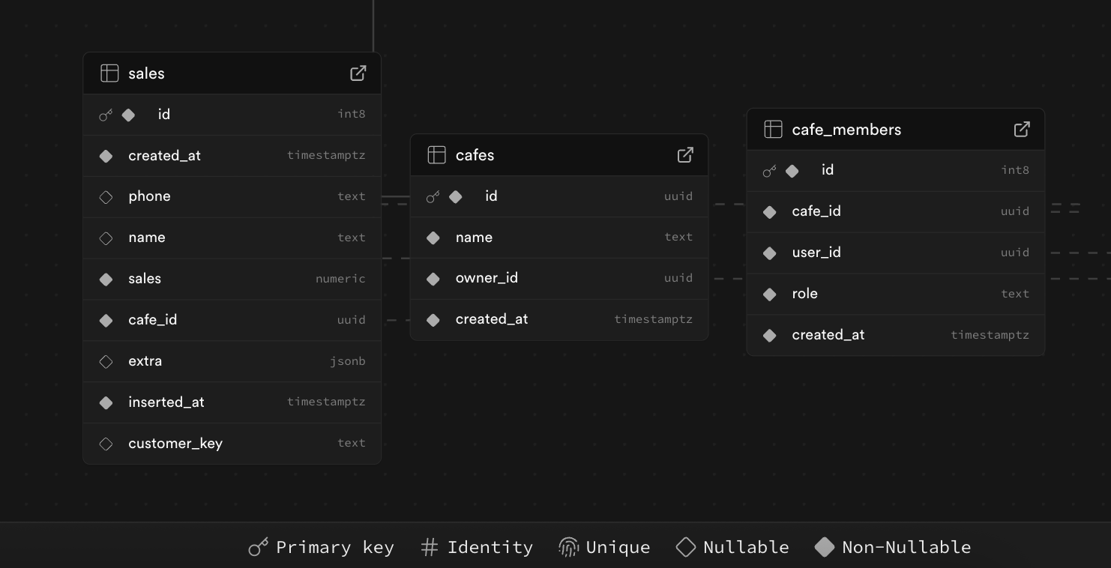Viewport: 1111px width, 568px height.
Task: Click the primary key icon in cafe_members id row
Action: 769,171
